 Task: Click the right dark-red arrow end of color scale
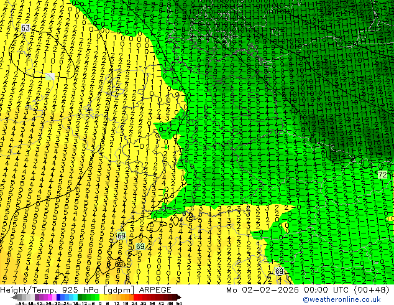pos(178,298)
